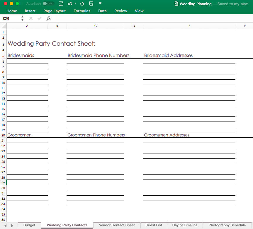Open the Insert ribbon tab
This screenshot has height=229, width=253.
coord(30,11)
